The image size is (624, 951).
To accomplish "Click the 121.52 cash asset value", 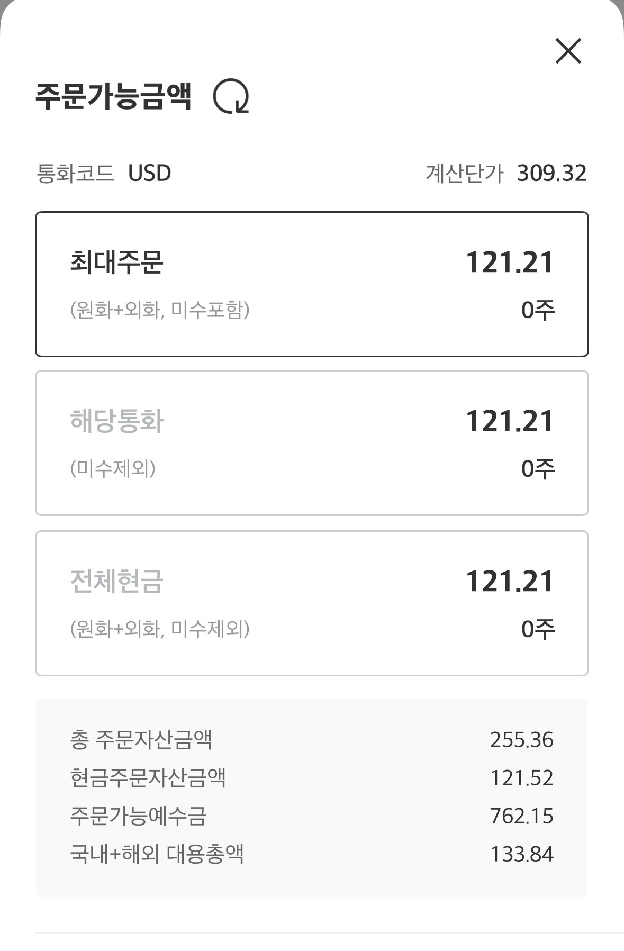I will (x=521, y=778).
